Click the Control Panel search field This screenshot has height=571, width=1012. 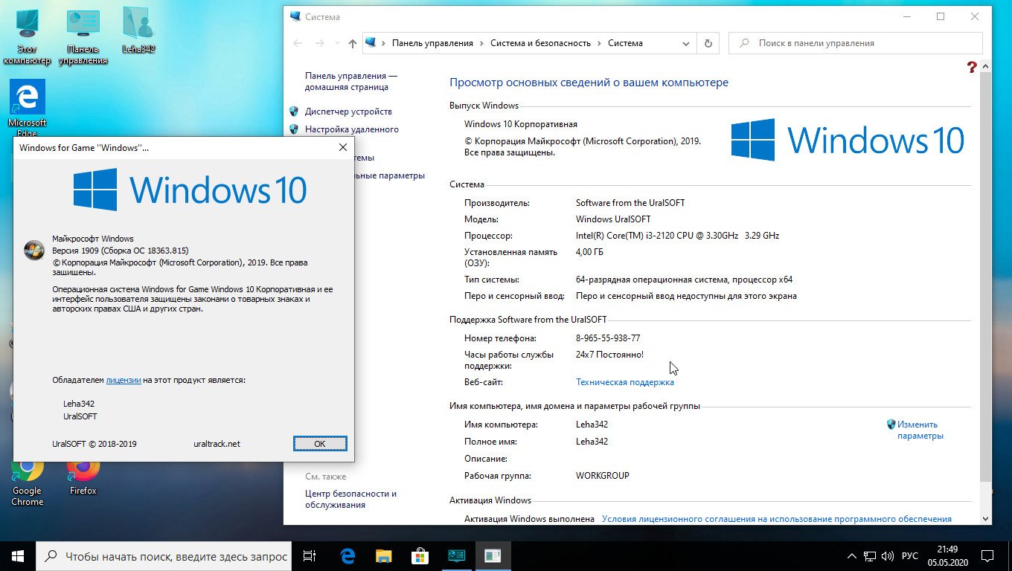point(856,43)
